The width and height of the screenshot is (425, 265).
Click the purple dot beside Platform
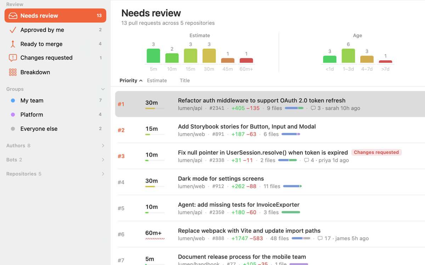pos(13,114)
